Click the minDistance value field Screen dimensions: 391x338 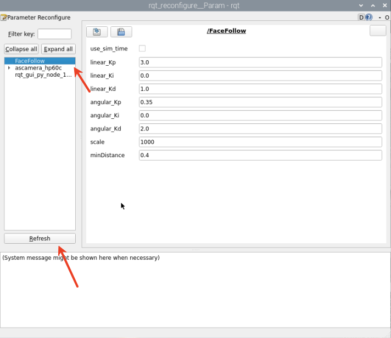[260, 156]
